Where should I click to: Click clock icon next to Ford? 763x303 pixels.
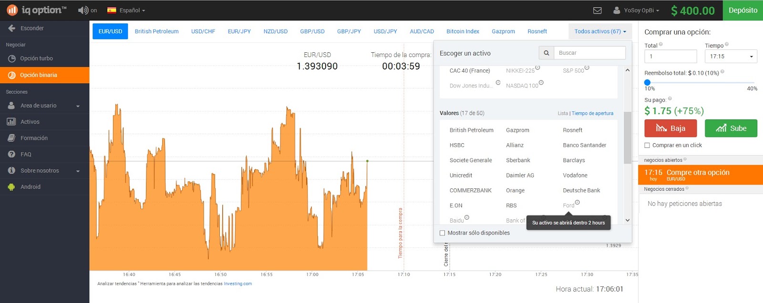[x=577, y=203]
